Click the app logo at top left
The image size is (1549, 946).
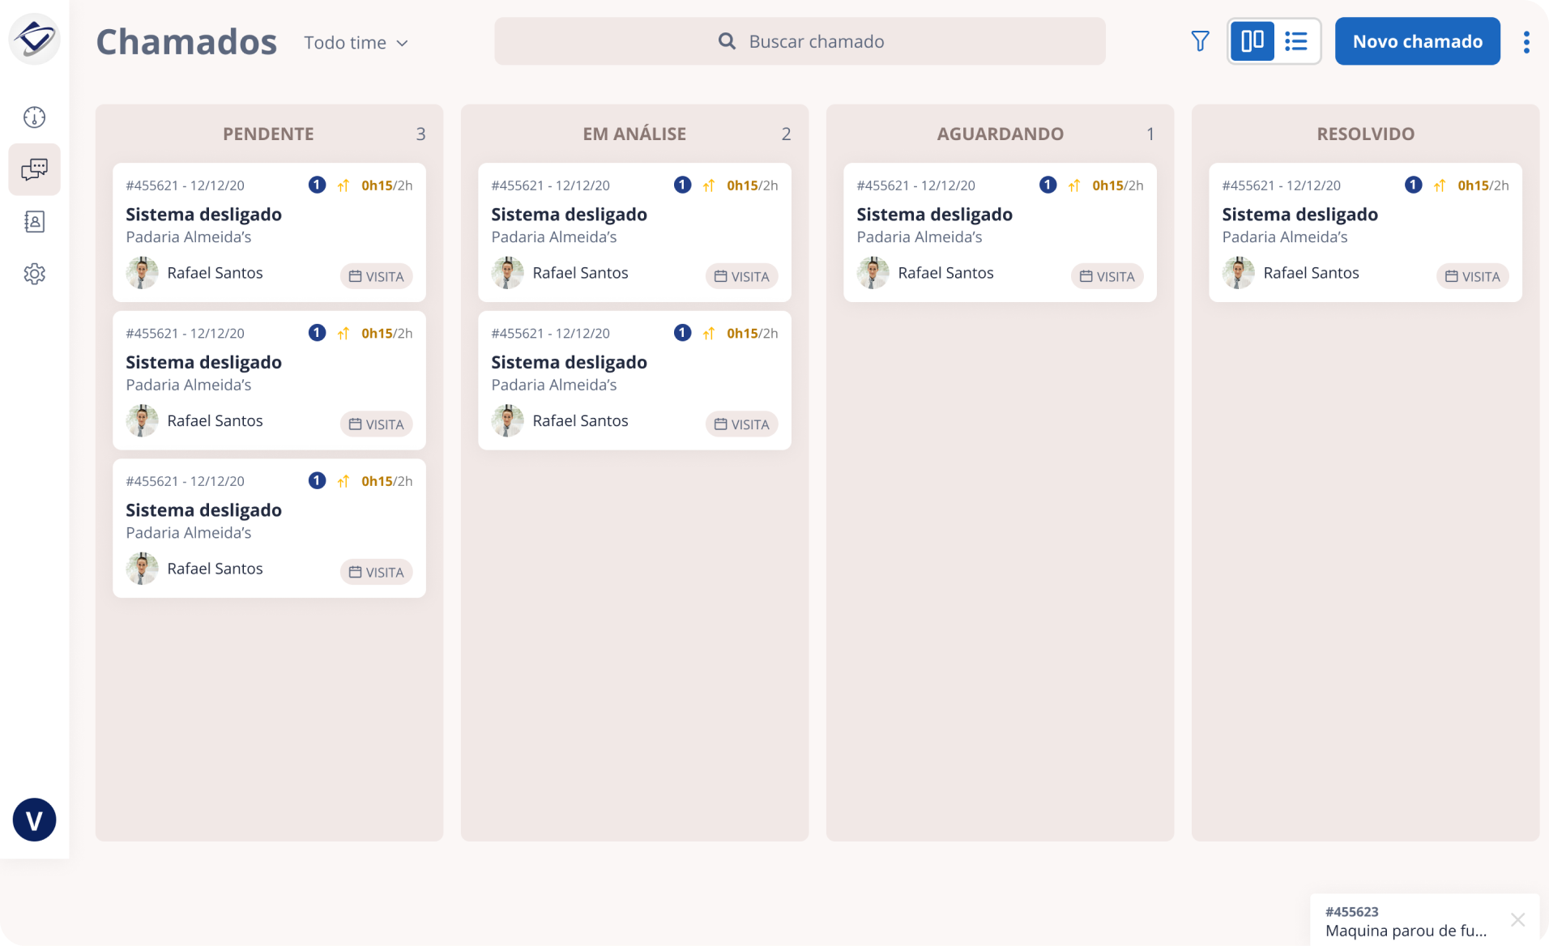pyautogui.click(x=35, y=38)
